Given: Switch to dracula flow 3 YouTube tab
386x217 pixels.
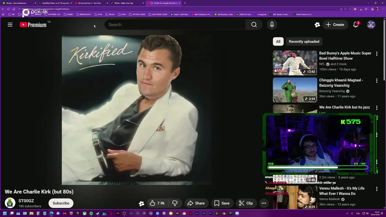Looking at the screenshot, I should pyautogui.click(x=91, y=3).
